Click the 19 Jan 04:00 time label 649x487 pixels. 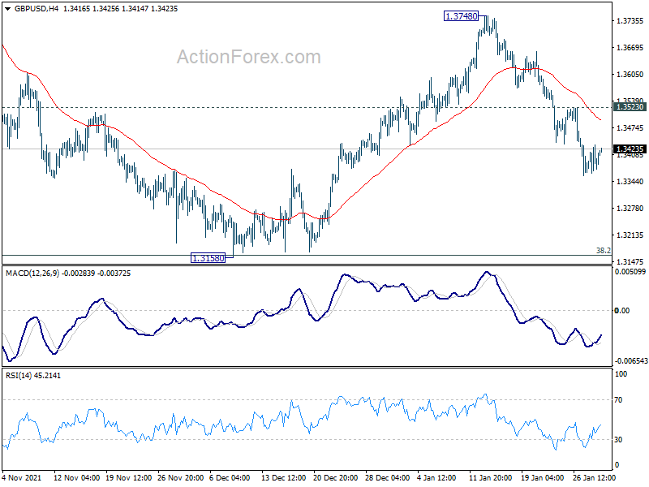(x=543, y=477)
